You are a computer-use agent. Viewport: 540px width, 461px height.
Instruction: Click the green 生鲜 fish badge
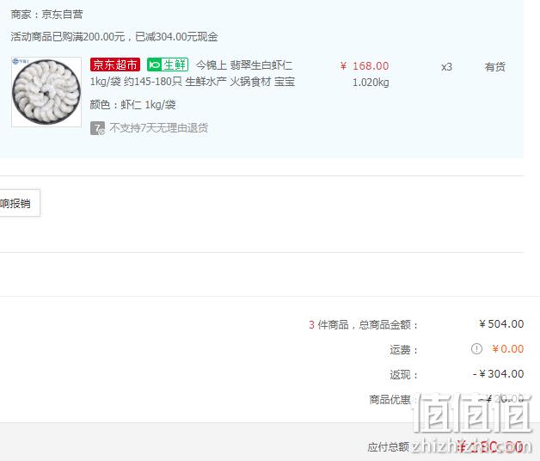coord(168,65)
